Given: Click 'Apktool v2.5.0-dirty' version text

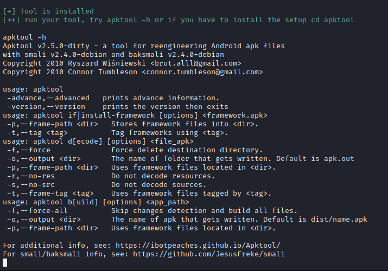Looking at the screenshot, I should pos(43,46).
